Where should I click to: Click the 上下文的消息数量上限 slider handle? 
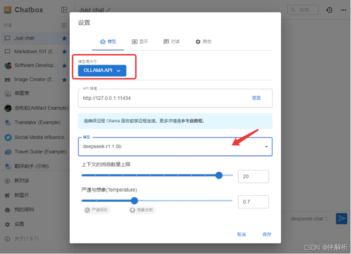click(219, 175)
